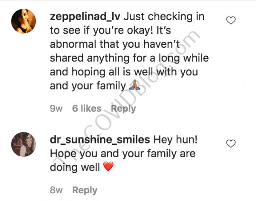Image resolution: width=256 pixels, height=201 pixels.
Task: Click the 'doing well' text in second comment
Action: [x=75, y=167]
